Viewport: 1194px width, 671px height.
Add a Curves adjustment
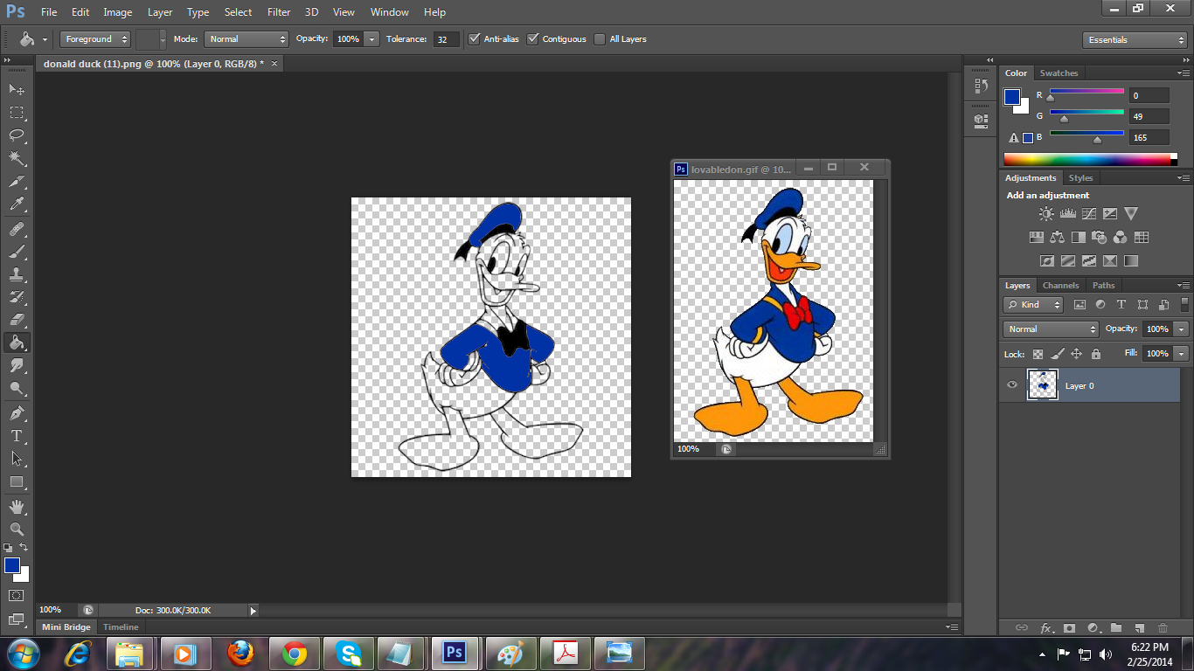pos(1088,213)
